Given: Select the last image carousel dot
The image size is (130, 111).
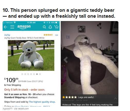Looking at the screenshot, I should point(40,74).
